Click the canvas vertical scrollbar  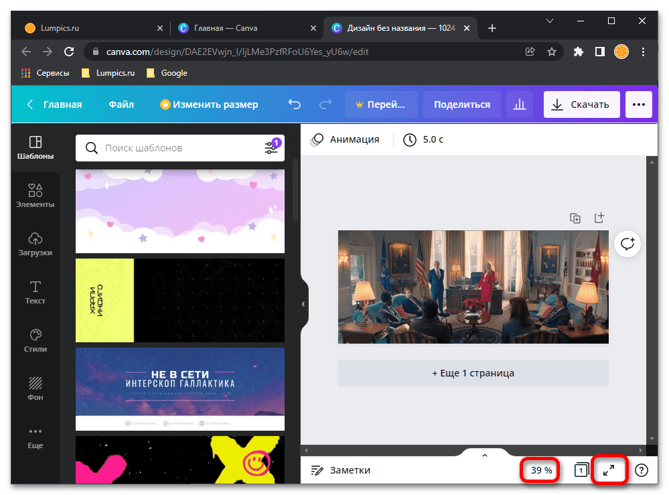652,300
